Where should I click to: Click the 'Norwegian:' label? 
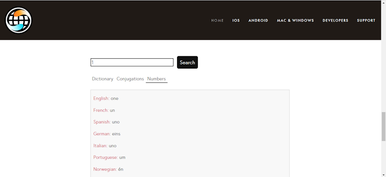[105, 169]
